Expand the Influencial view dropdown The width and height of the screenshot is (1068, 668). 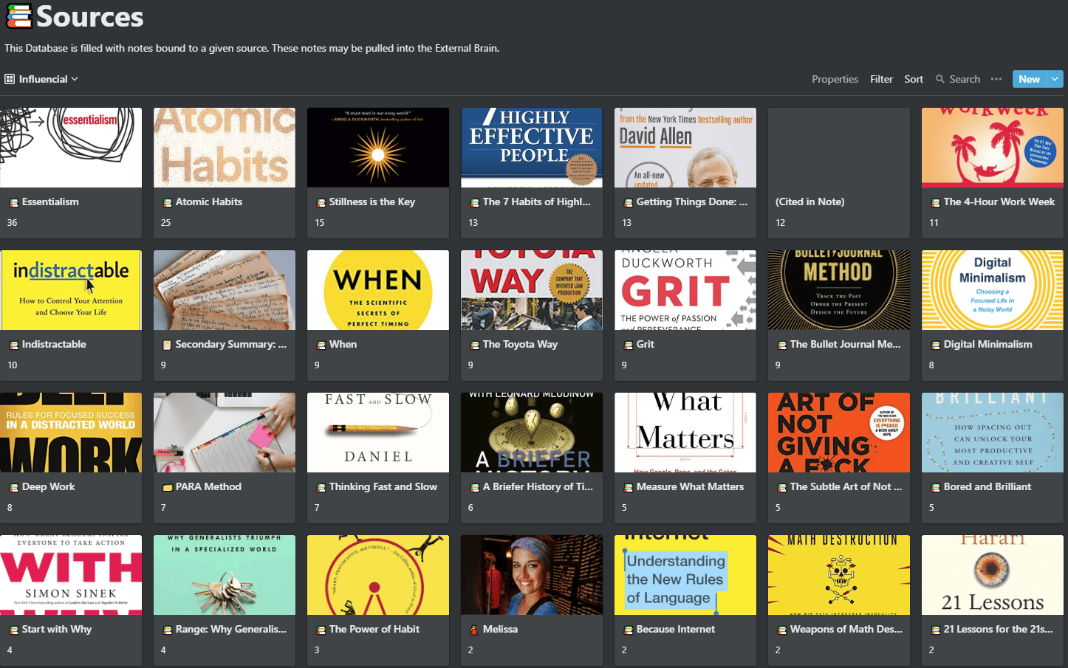(x=75, y=79)
